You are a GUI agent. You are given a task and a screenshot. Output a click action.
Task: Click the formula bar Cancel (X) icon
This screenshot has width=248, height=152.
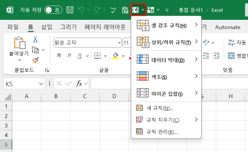[x=59, y=84]
